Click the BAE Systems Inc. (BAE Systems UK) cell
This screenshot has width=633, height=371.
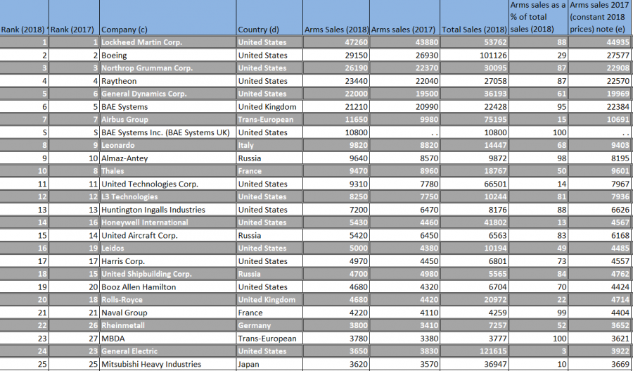168,132
